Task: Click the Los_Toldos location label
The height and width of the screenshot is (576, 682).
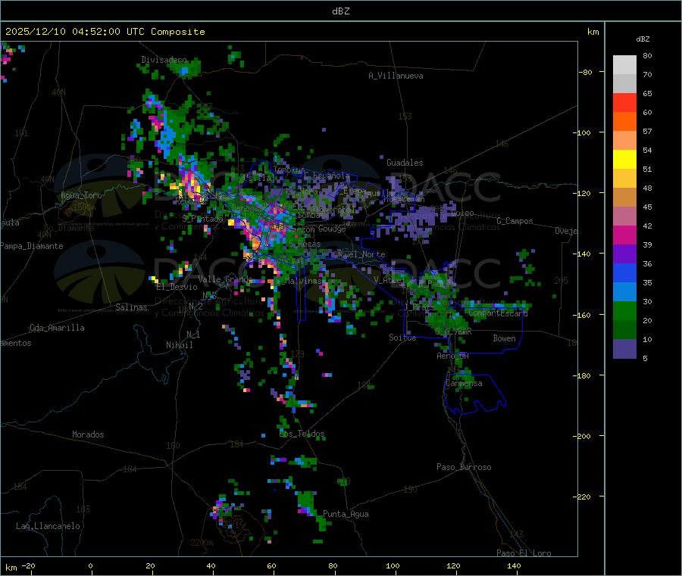Action: (x=302, y=434)
